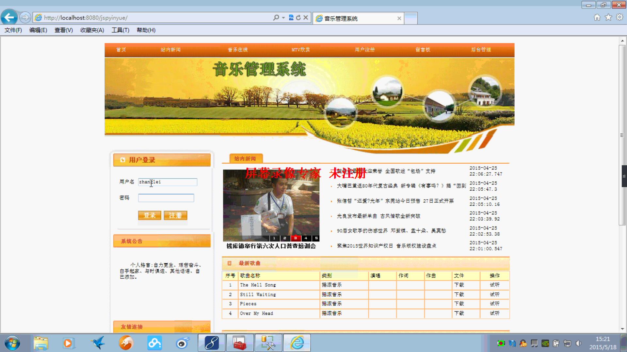
Task: Open the 收藏夹(A) menu
Action: coord(92,30)
